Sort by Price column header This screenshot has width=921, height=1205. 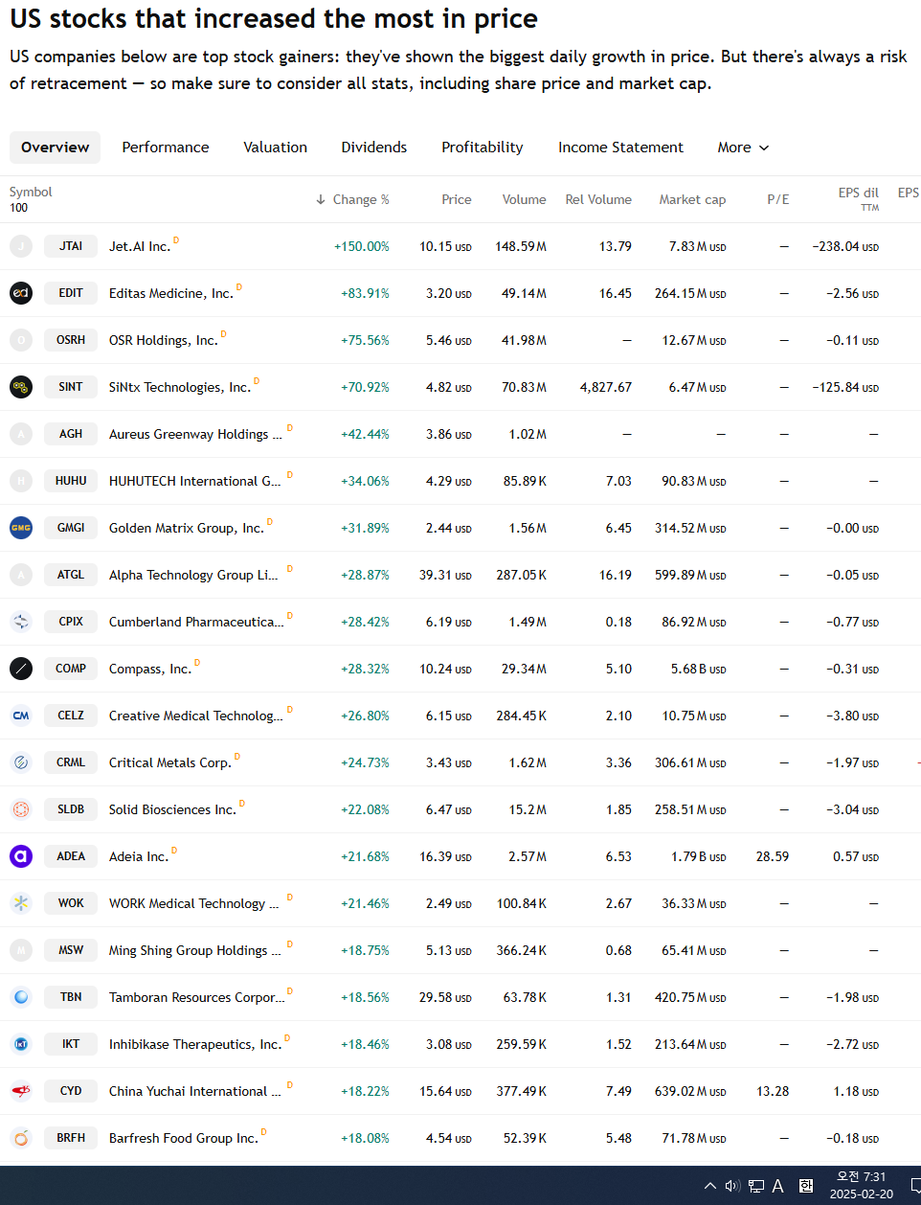click(457, 199)
